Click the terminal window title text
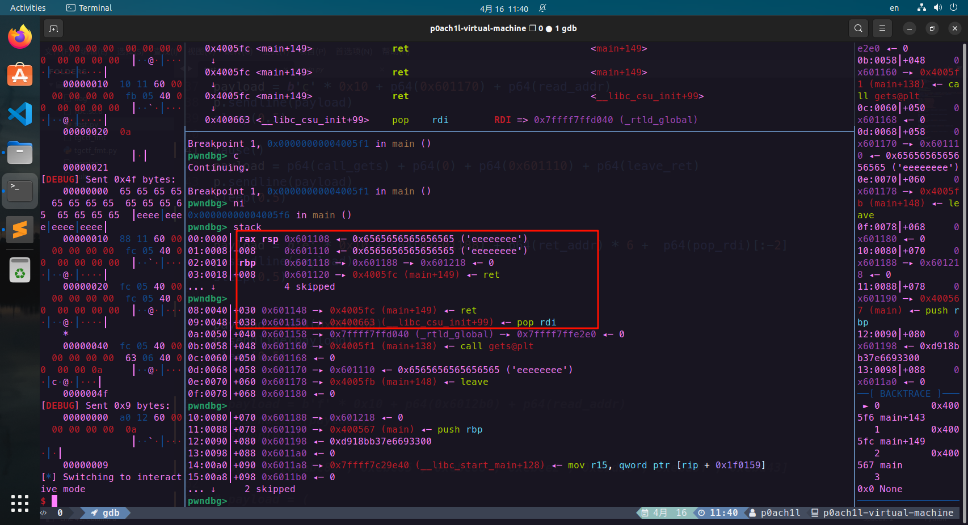 click(x=503, y=28)
